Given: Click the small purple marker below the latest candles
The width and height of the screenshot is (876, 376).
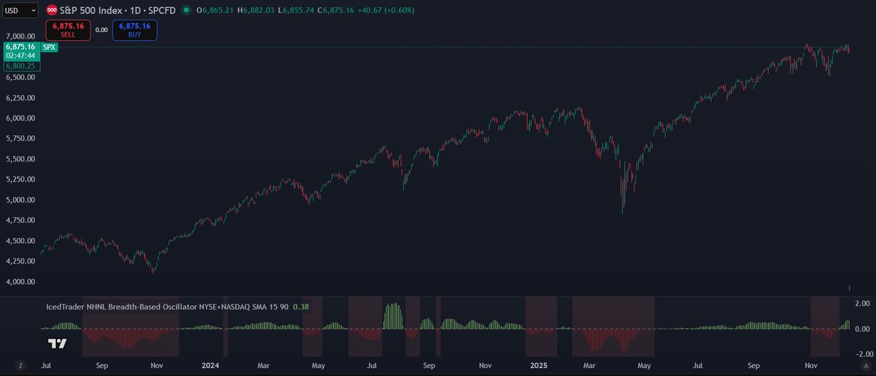Looking at the screenshot, I should coord(848,288).
